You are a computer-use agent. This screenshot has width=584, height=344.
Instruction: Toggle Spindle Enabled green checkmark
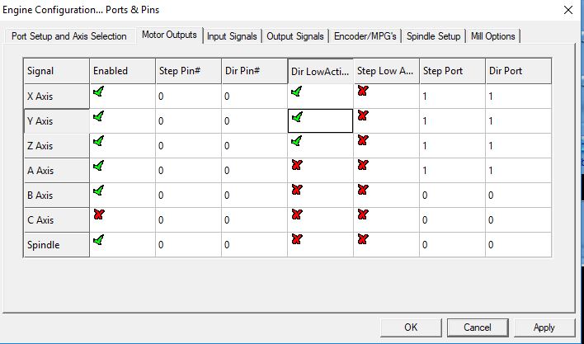click(98, 240)
